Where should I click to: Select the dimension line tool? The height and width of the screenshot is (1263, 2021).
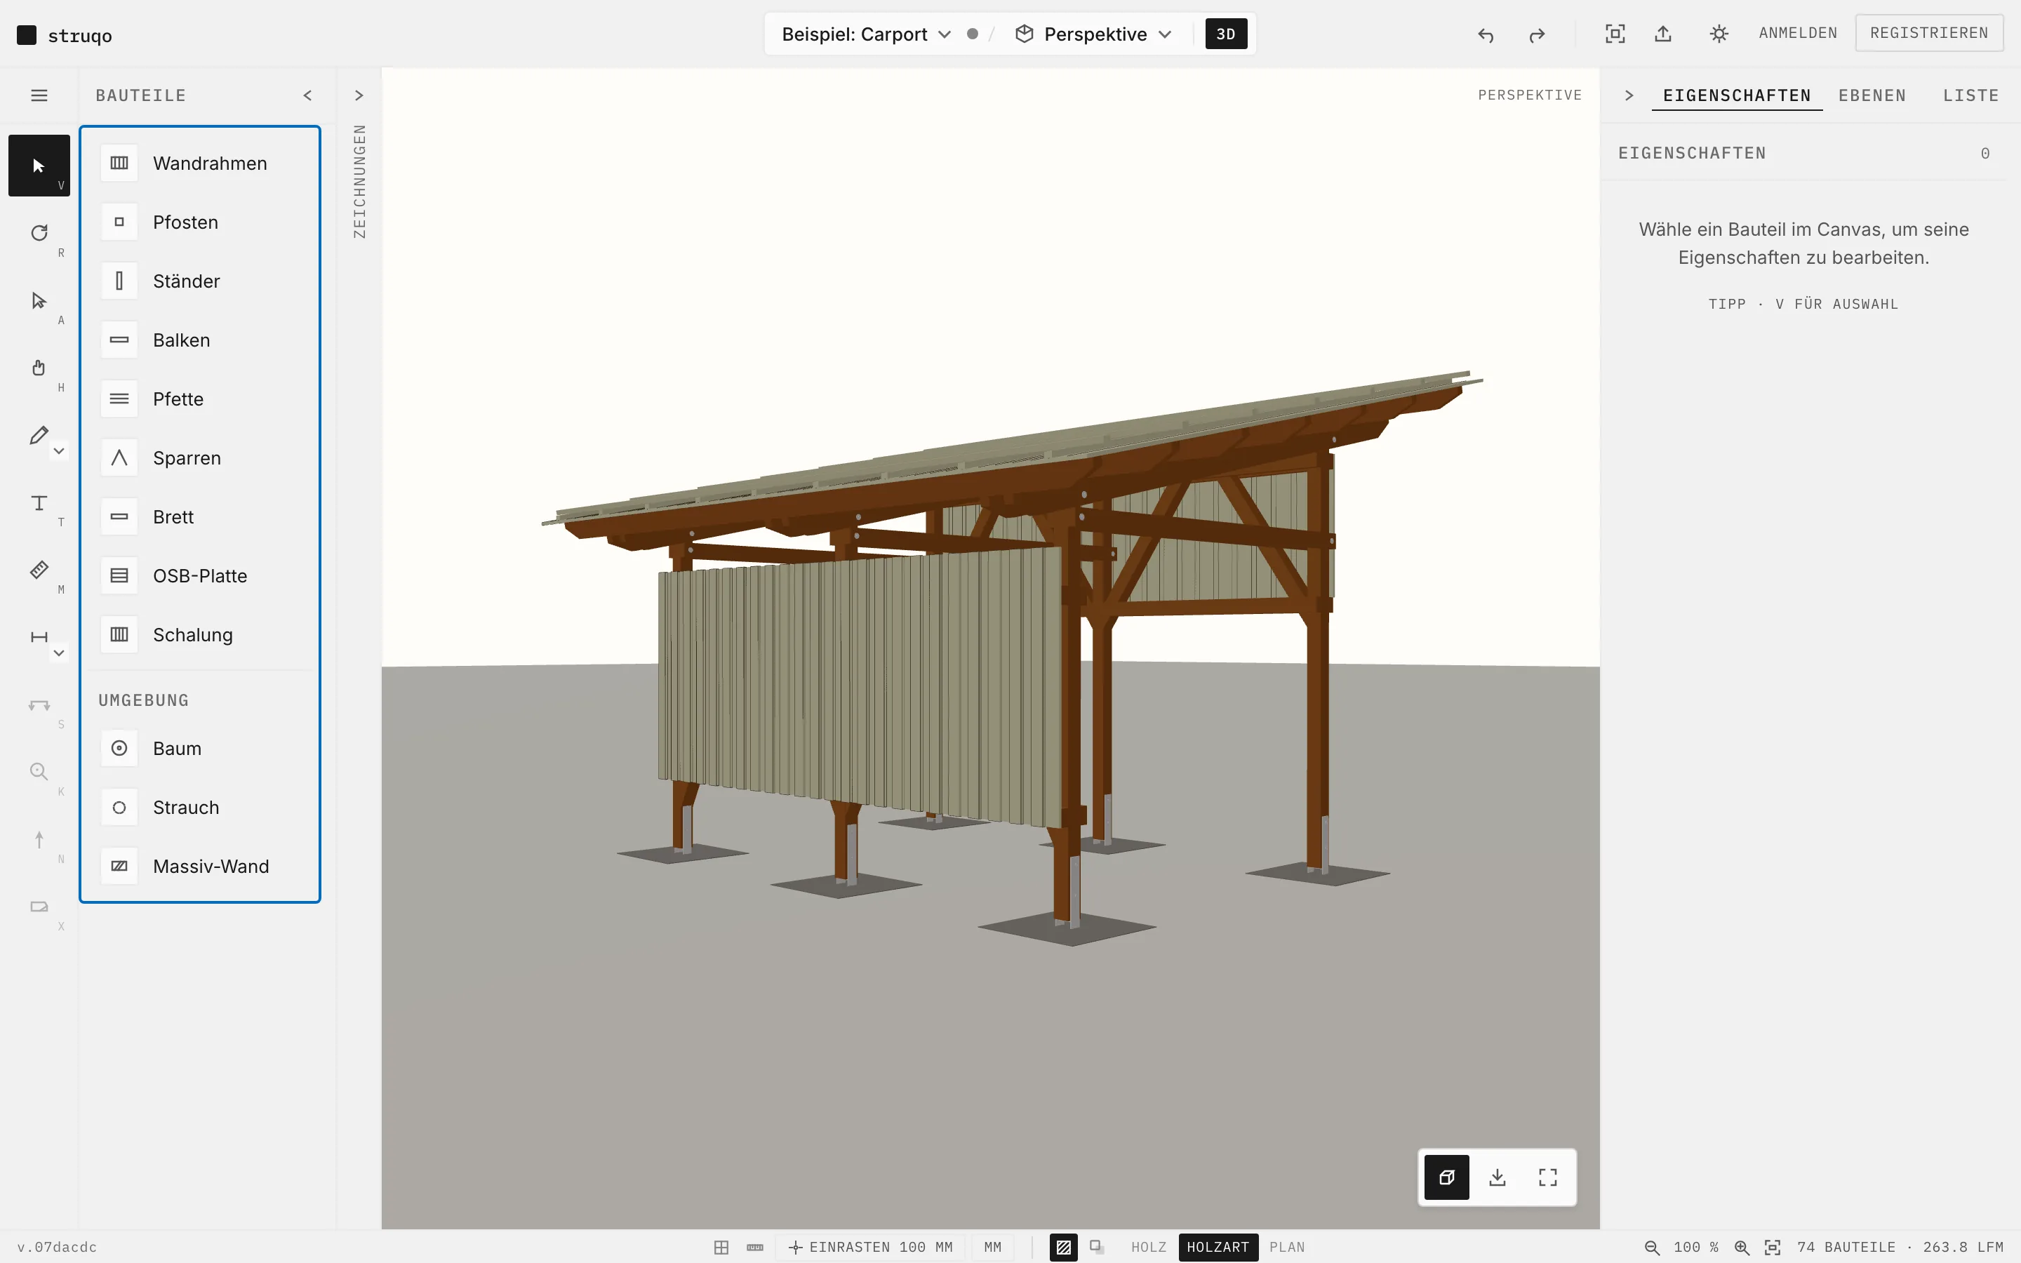pos(39,637)
